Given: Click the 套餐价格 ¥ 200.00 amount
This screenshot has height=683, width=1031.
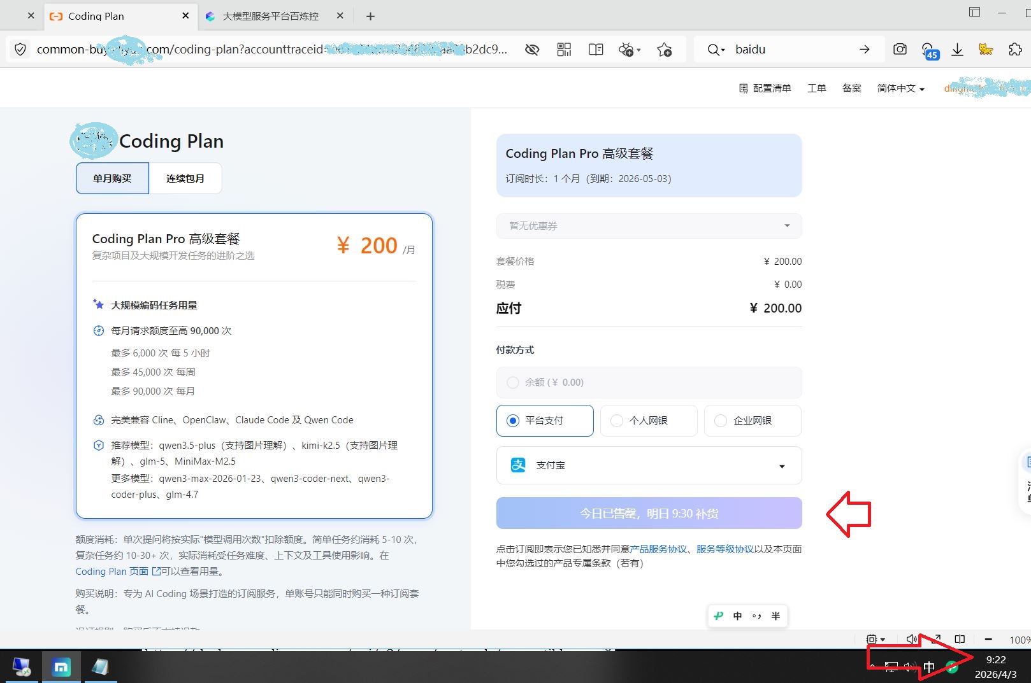Looking at the screenshot, I should point(782,262).
